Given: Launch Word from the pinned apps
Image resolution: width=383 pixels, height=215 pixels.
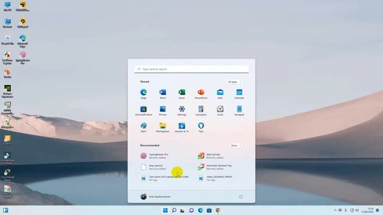Looking at the screenshot, I should pos(163,94).
